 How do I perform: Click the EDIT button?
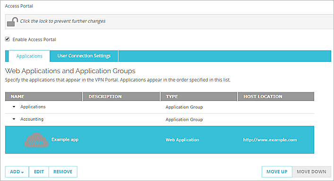pyautogui.click(x=39, y=172)
